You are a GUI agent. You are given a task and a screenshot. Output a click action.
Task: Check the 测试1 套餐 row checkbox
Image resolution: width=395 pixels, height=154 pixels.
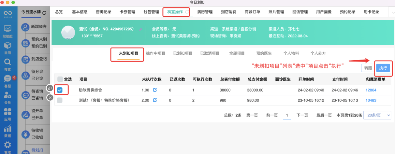coord(60,100)
